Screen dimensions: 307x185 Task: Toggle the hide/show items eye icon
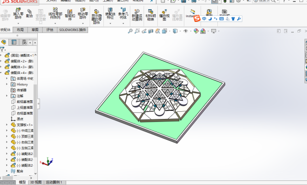click(x=186, y=31)
